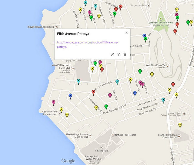
Task: Click the Phra Tam Nak 5 road label
Action: 103,86
